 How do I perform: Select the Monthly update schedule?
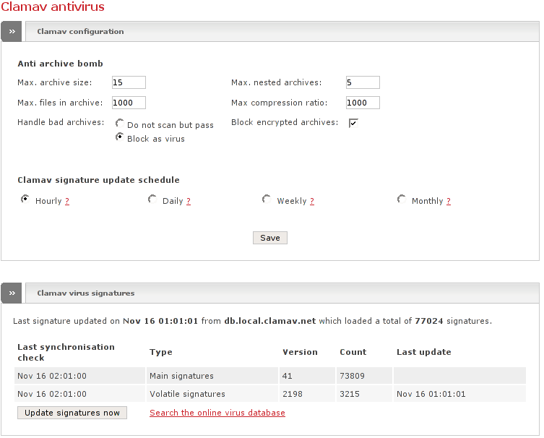click(402, 199)
